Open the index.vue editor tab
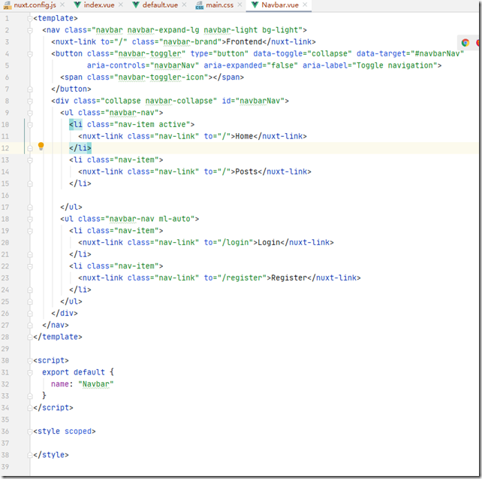482x479 pixels. click(98, 5)
